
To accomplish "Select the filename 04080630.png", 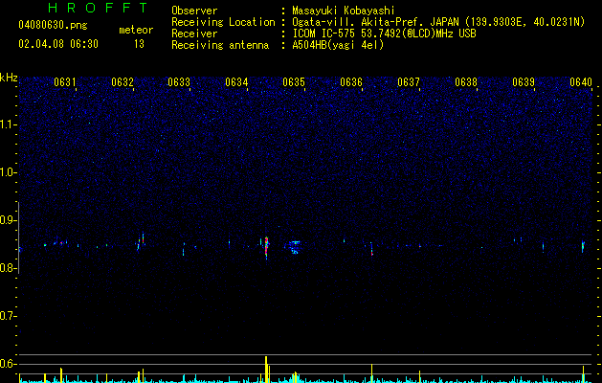I will (x=53, y=25).
